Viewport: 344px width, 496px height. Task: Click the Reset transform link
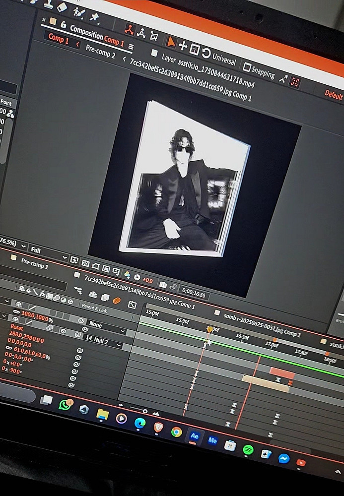pyautogui.click(x=16, y=327)
